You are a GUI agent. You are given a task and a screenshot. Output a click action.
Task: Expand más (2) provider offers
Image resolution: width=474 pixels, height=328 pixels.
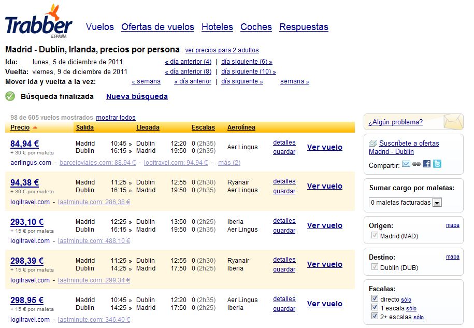pyautogui.click(x=229, y=163)
